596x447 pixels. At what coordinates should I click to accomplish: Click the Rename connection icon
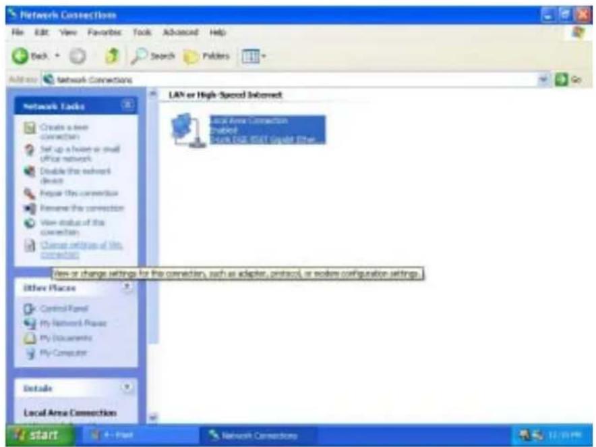click(x=30, y=208)
